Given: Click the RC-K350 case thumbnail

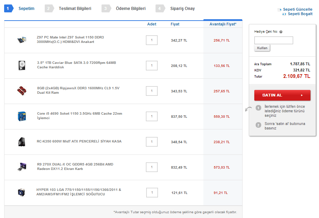Looking at the screenshot, I should tap(22, 142).
